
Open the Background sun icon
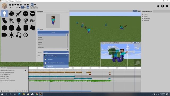pos(11,35)
